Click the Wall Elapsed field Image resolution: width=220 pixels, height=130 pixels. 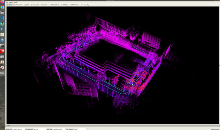[x=80, y=129]
